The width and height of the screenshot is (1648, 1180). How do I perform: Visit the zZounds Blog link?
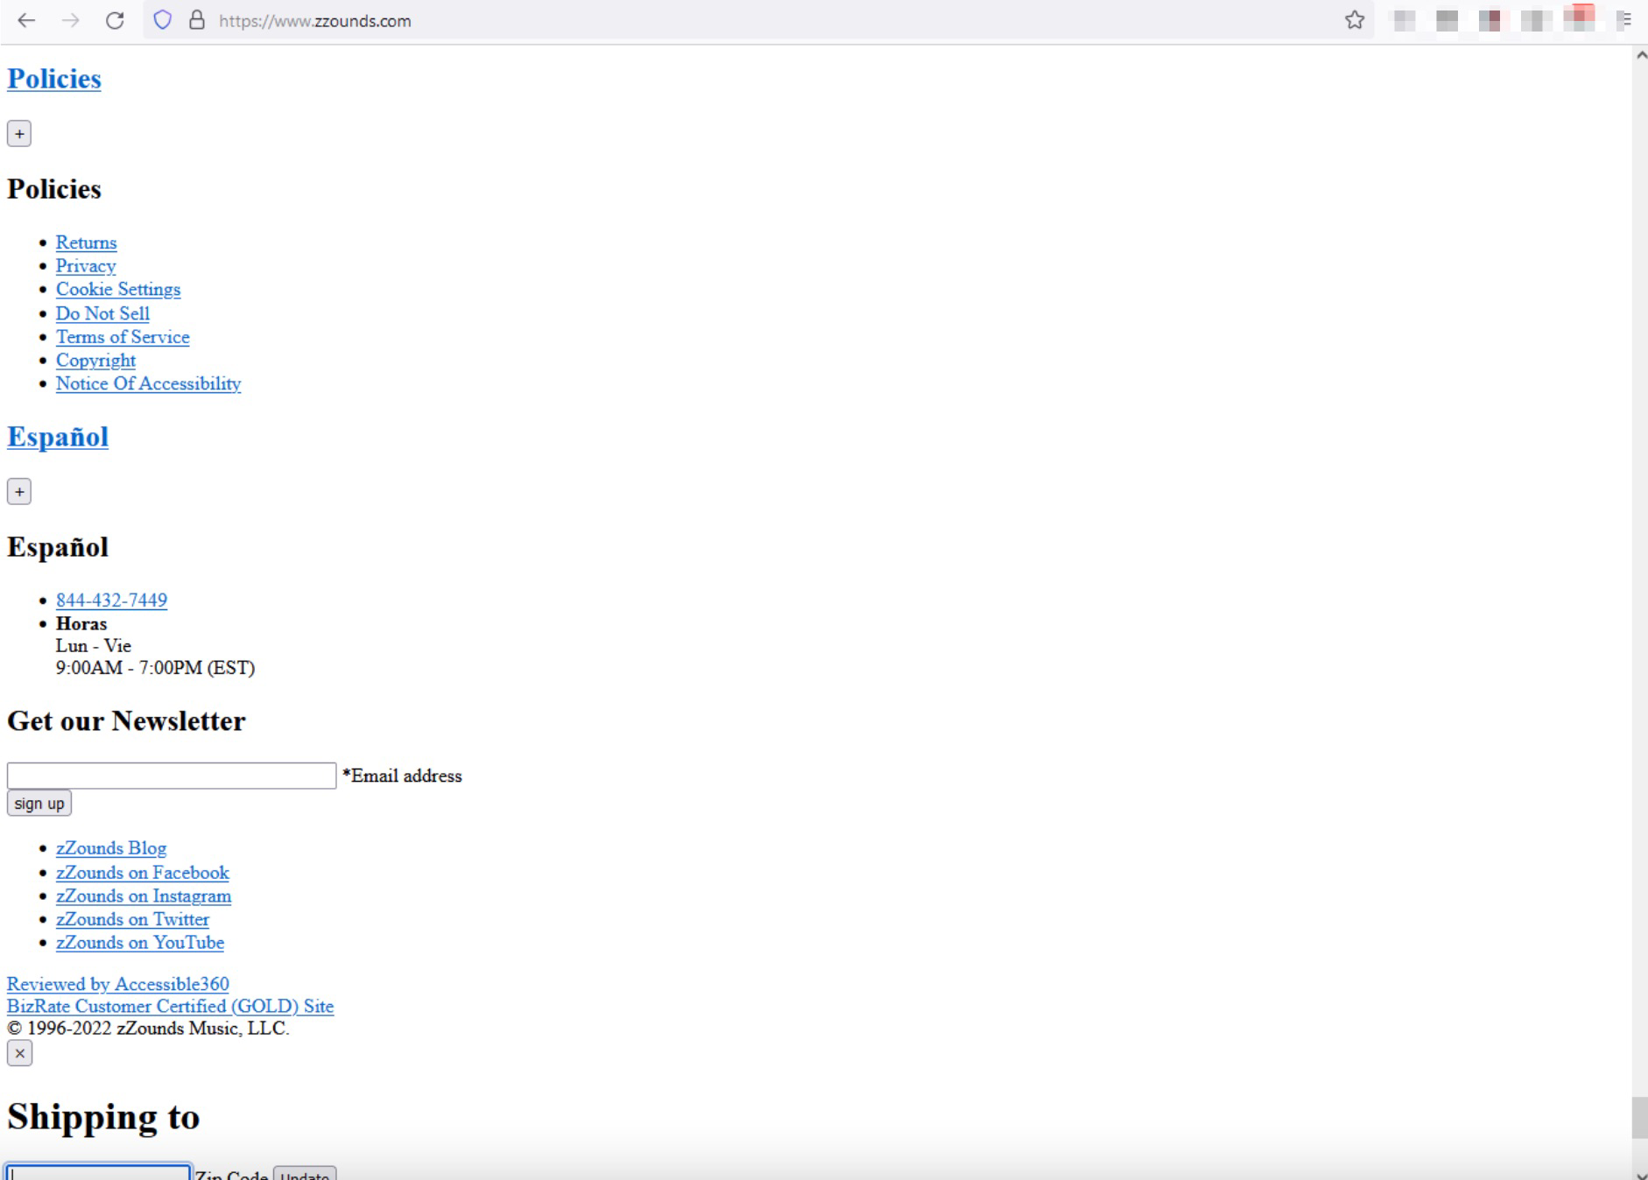[x=111, y=848]
